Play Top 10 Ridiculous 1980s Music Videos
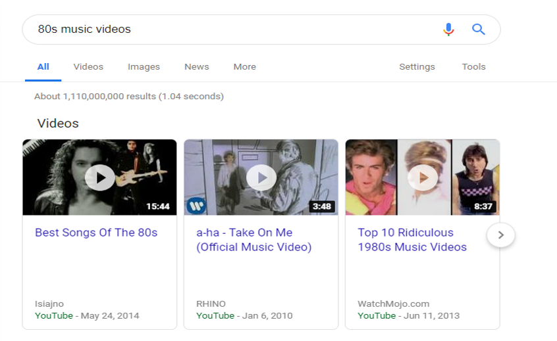Screen dimensions: 557x341 click(x=423, y=177)
